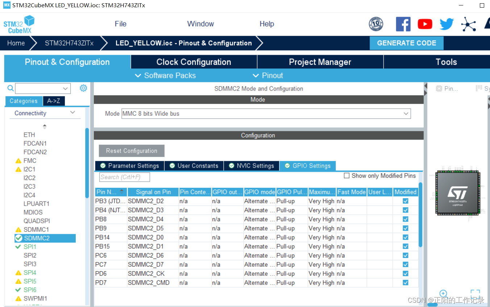This screenshot has width=490, height=307.
Task: Open NVIC Settings tab
Action: point(252,166)
